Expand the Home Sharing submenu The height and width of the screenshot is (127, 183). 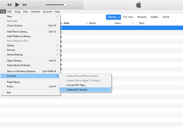pyautogui.click(x=30, y=55)
